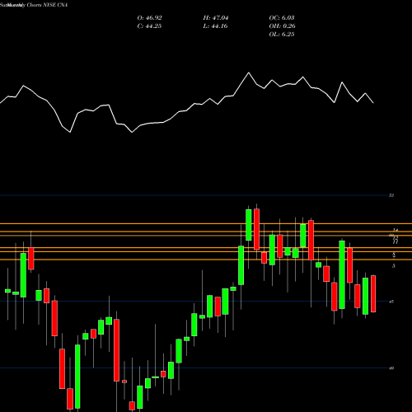Select the OH: 0.26 reading
This screenshot has width=412, height=412.
[x=282, y=26]
